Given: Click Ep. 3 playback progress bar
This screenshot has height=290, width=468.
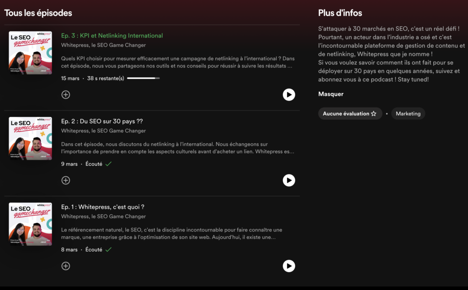Looking at the screenshot, I should (143, 78).
